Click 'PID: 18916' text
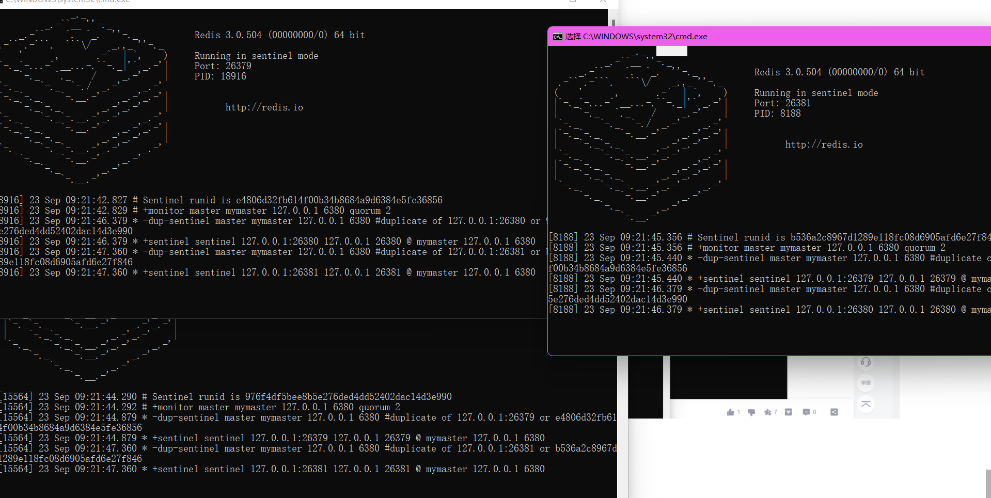The height and width of the screenshot is (498, 991). [x=220, y=76]
